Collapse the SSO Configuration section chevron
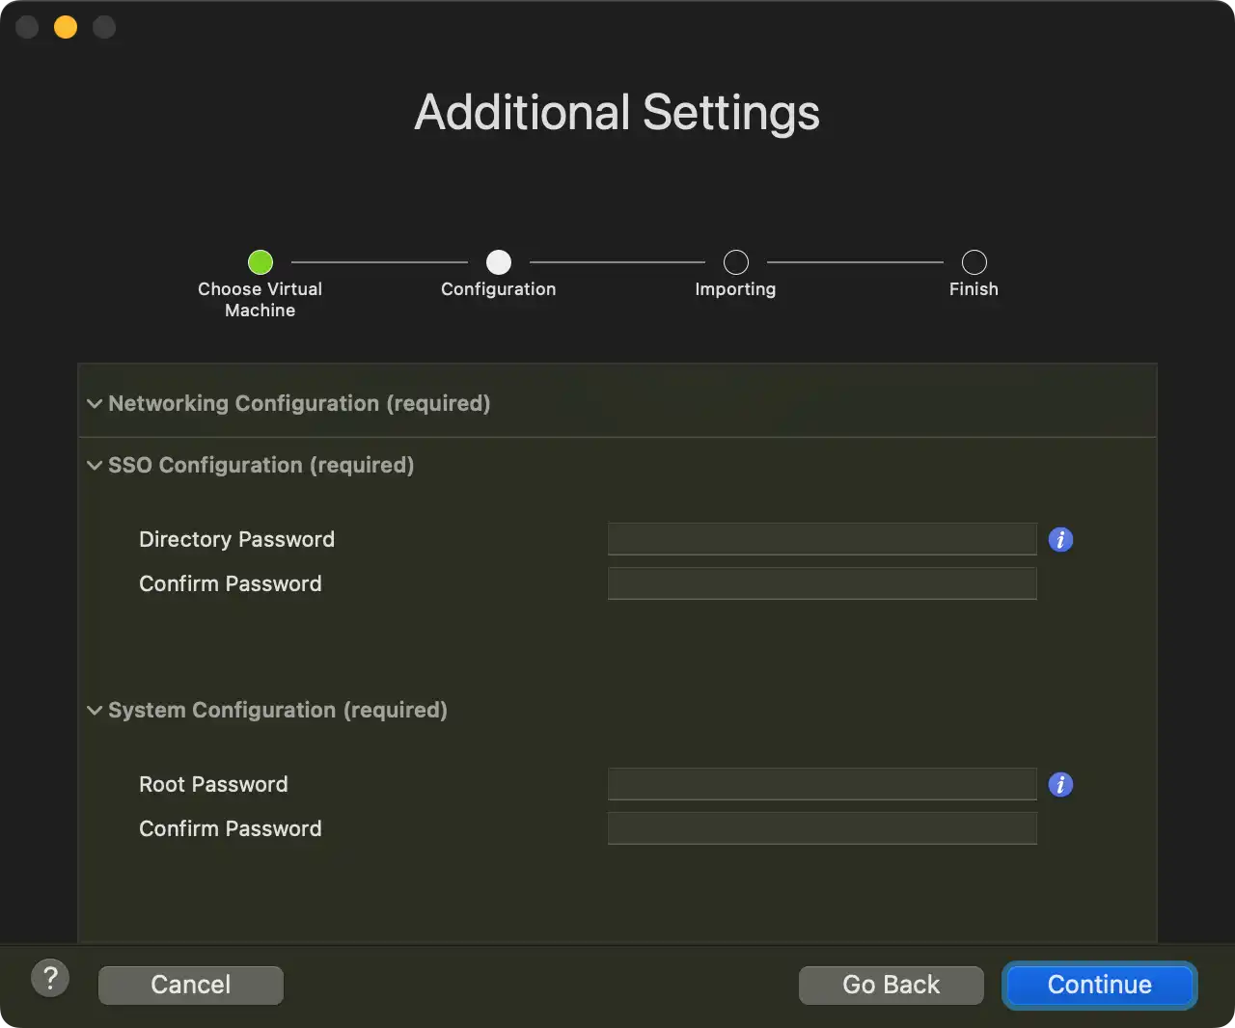 95,466
